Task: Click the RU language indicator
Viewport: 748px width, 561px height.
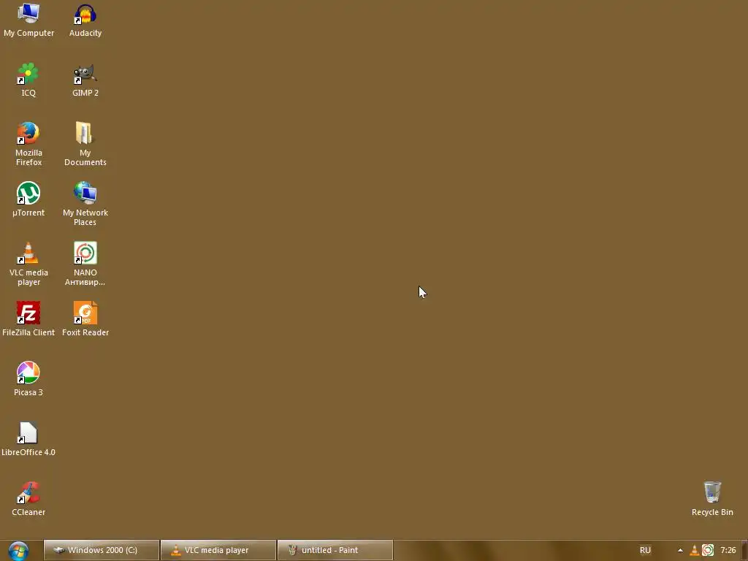Action: point(645,550)
